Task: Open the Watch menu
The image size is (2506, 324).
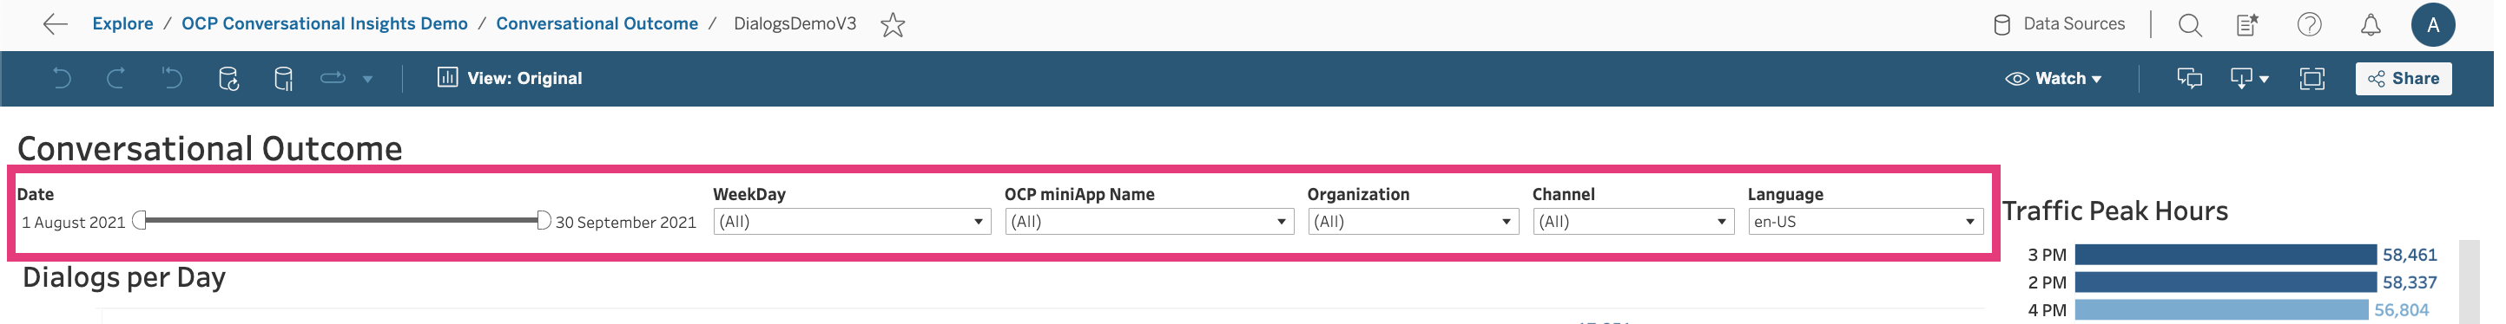Action: (2053, 79)
